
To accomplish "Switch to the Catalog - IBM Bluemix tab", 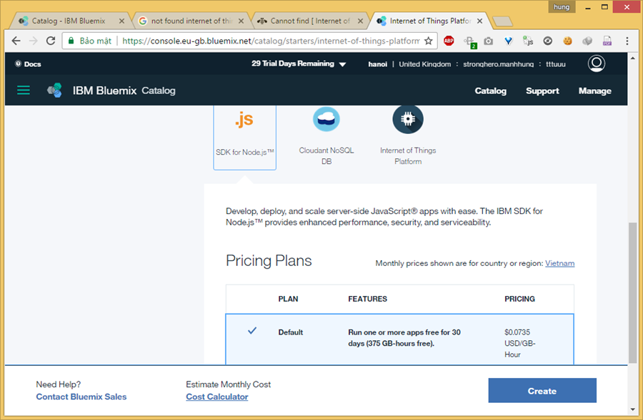I will [x=68, y=21].
